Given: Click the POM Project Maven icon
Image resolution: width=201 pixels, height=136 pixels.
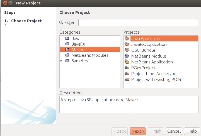Looking at the screenshot, I should pos(127,68).
